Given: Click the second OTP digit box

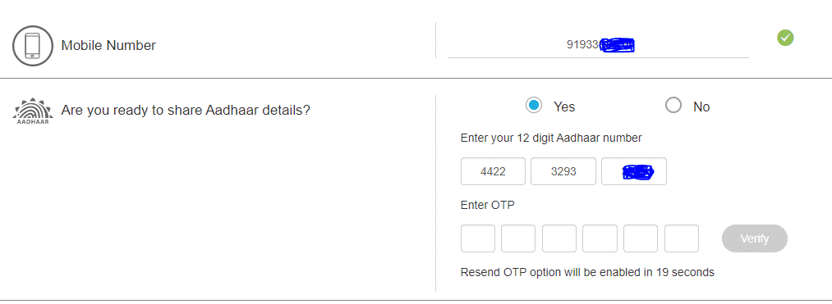Looking at the screenshot, I should click(x=518, y=238).
